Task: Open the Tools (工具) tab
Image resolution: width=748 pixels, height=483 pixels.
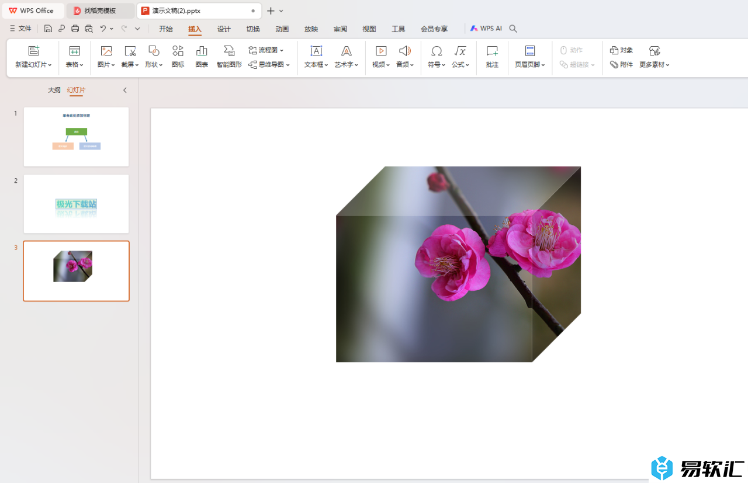Action: click(x=399, y=29)
